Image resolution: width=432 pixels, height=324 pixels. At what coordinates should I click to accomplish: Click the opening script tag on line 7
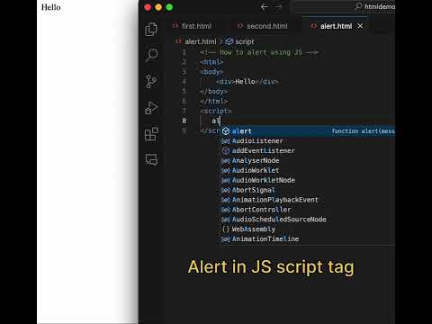(x=216, y=111)
